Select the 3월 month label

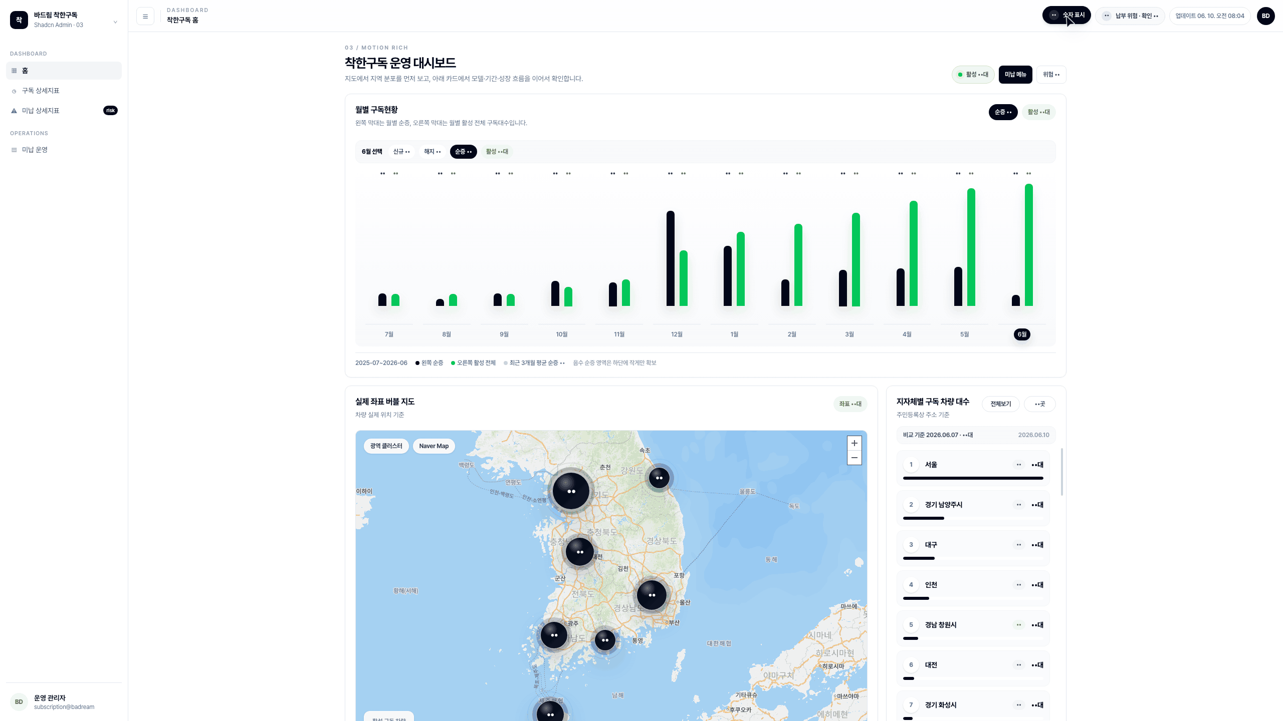(849, 334)
